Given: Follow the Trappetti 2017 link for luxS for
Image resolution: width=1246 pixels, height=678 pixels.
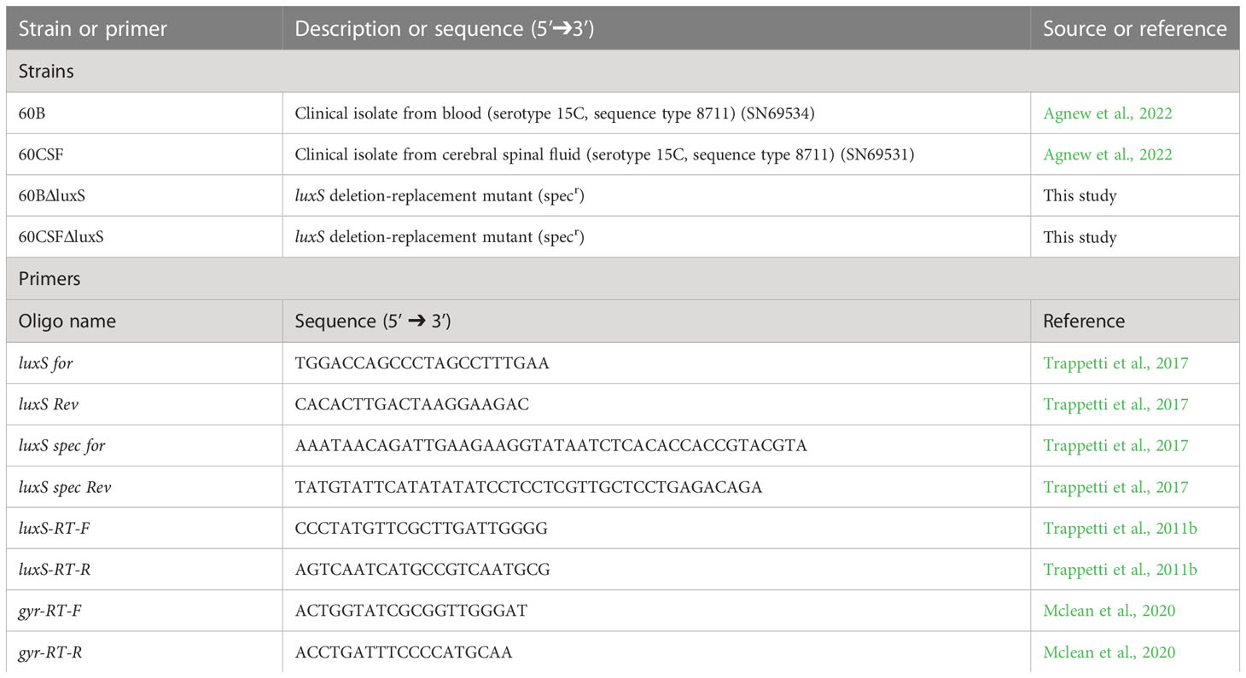Looking at the screenshot, I should pos(1115,363).
